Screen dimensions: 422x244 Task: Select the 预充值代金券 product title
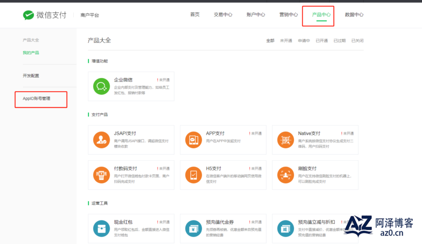[220, 222]
